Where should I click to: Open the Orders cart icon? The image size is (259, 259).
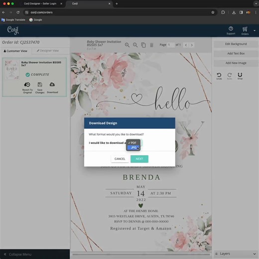[x=245, y=29]
